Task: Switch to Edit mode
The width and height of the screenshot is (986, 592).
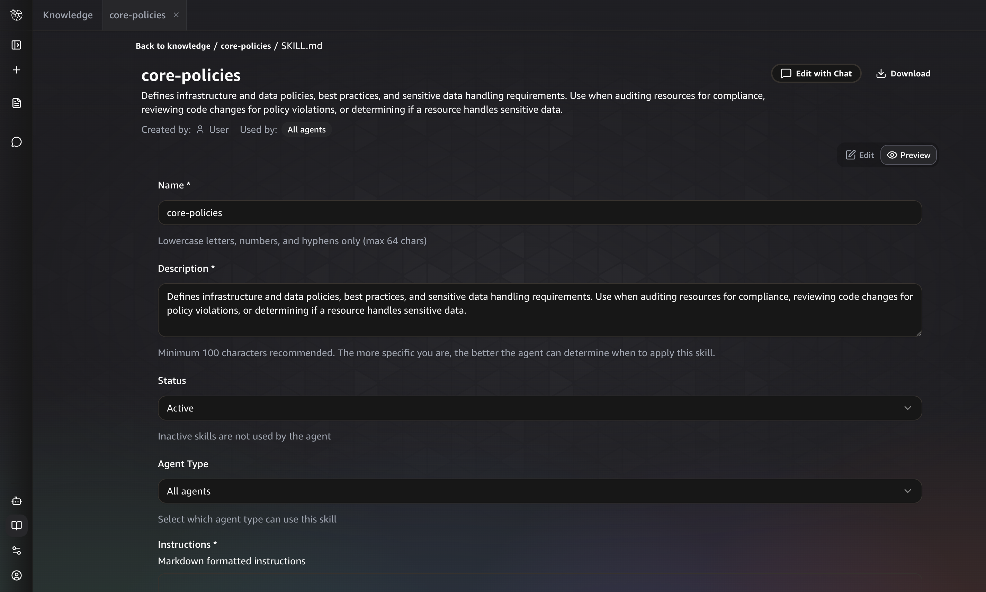Action: pyautogui.click(x=859, y=155)
